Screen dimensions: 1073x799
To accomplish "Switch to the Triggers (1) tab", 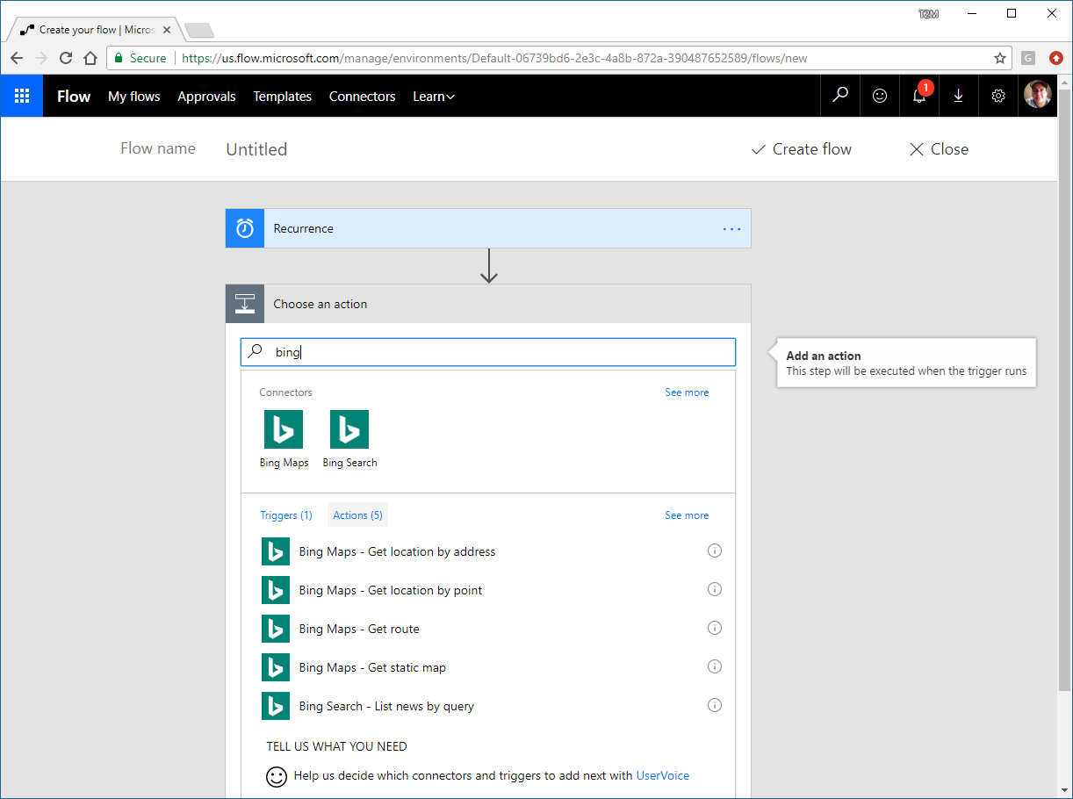I will tap(286, 515).
